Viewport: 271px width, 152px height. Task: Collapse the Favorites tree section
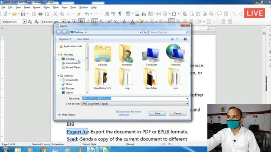[58, 54]
